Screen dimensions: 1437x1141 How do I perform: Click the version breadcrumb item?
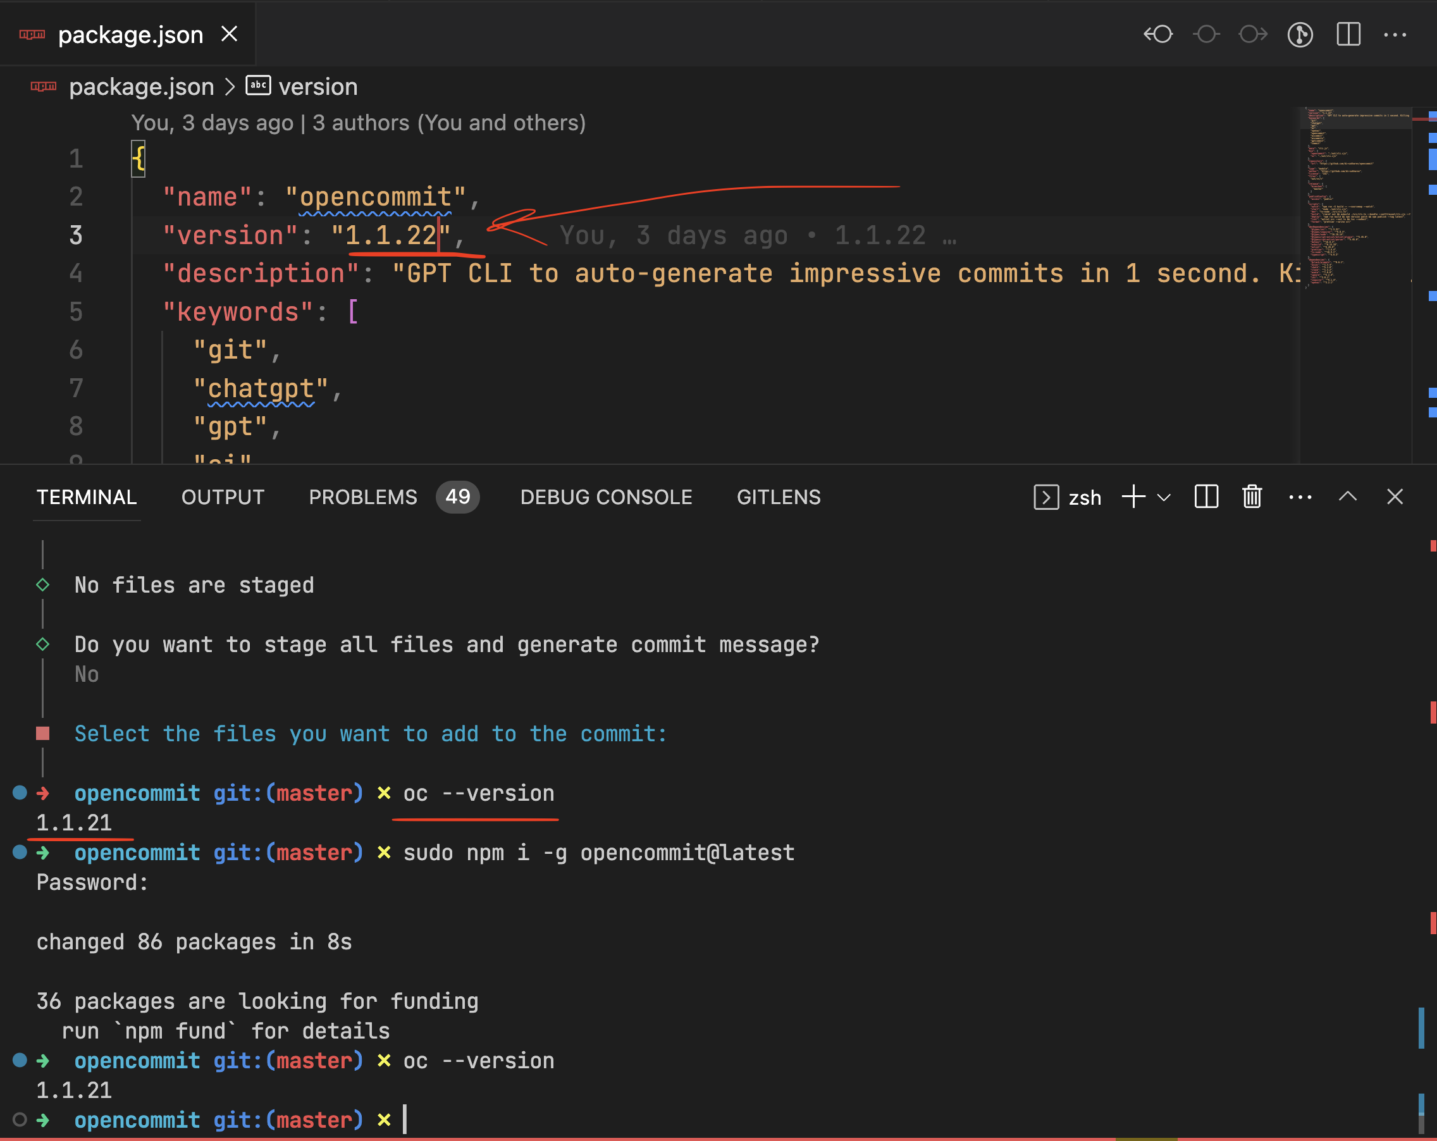point(318,87)
